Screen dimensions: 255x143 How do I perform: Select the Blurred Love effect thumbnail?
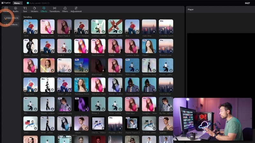point(166,46)
